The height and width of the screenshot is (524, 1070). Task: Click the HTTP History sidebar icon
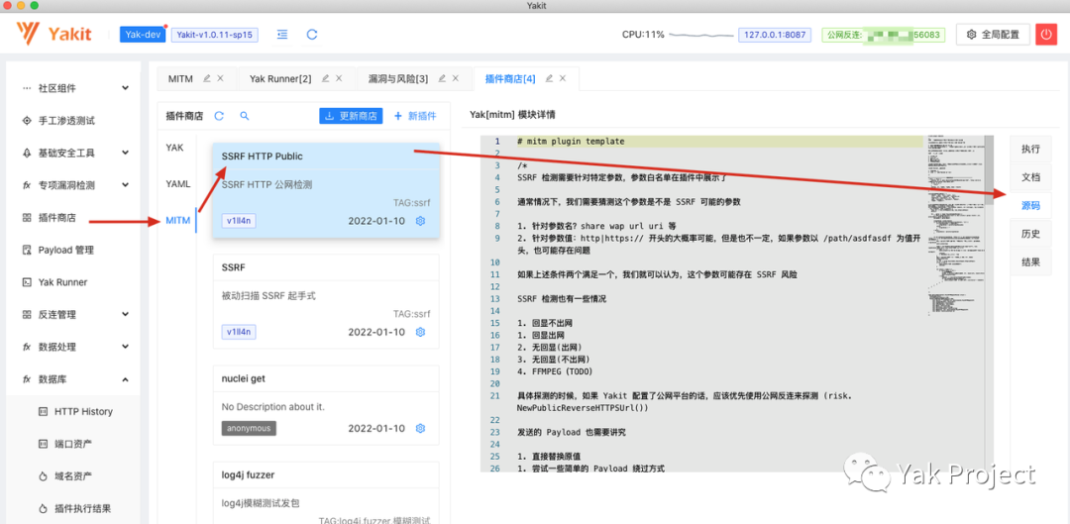click(43, 411)
